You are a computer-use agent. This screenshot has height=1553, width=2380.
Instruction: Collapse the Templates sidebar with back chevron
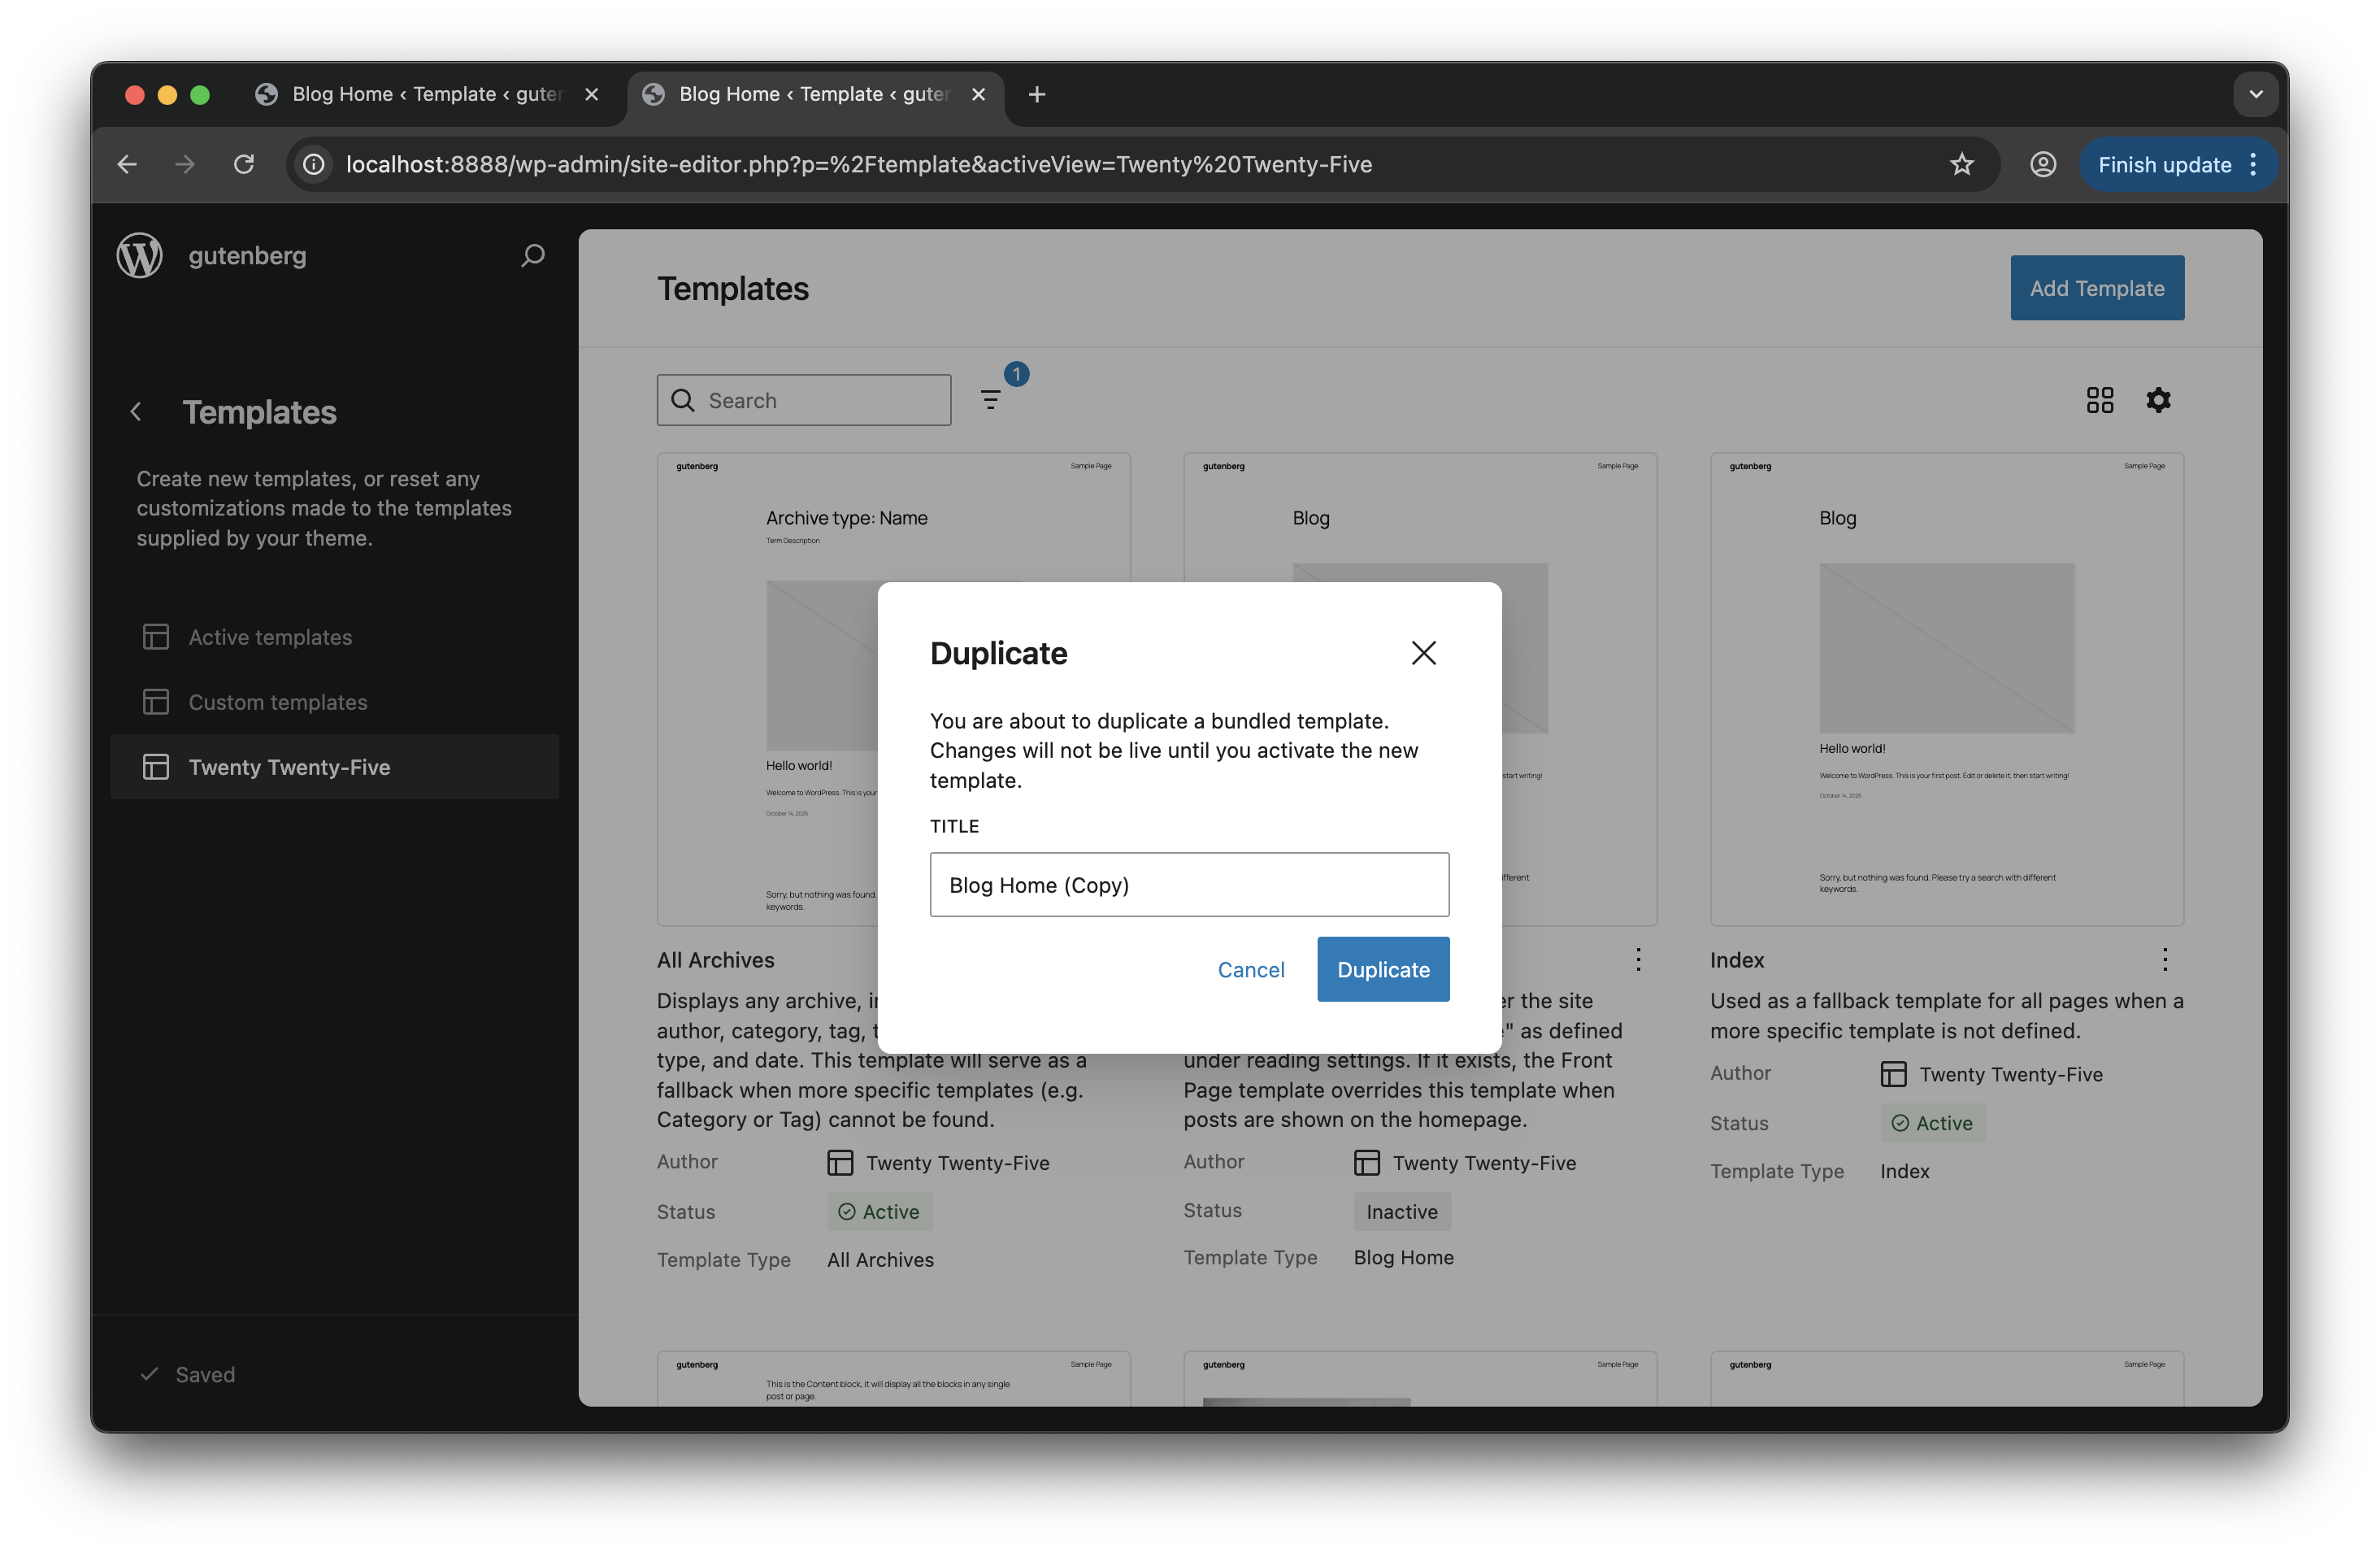136,412
